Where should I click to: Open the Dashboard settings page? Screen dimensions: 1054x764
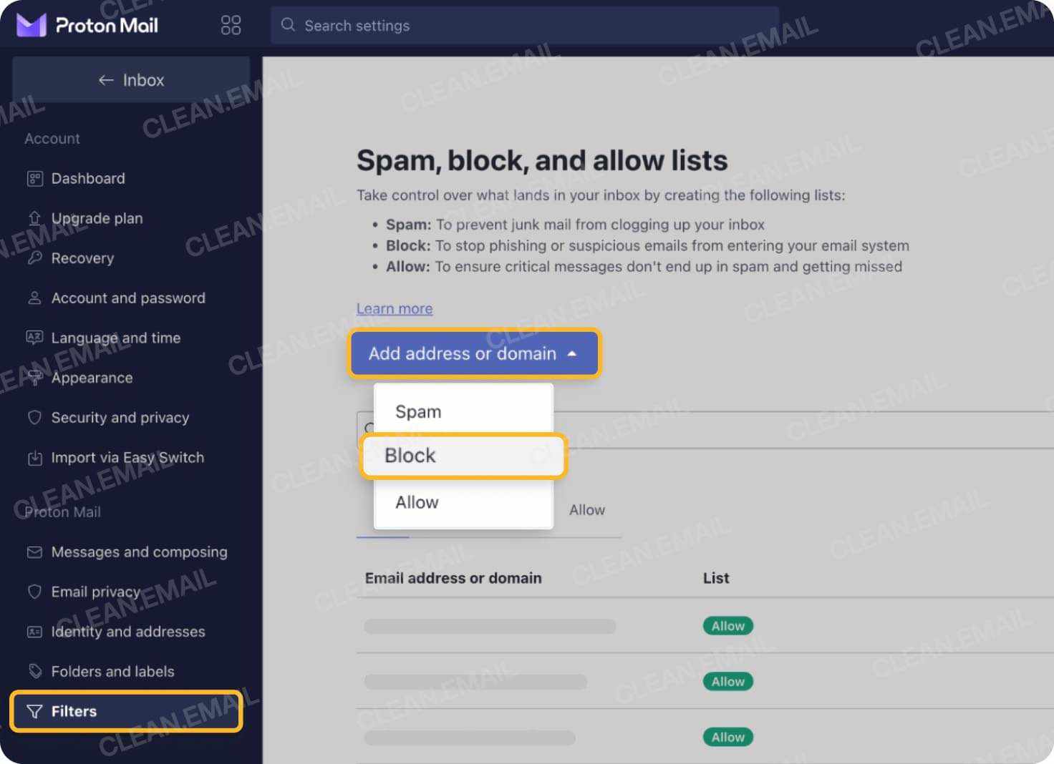88,178
